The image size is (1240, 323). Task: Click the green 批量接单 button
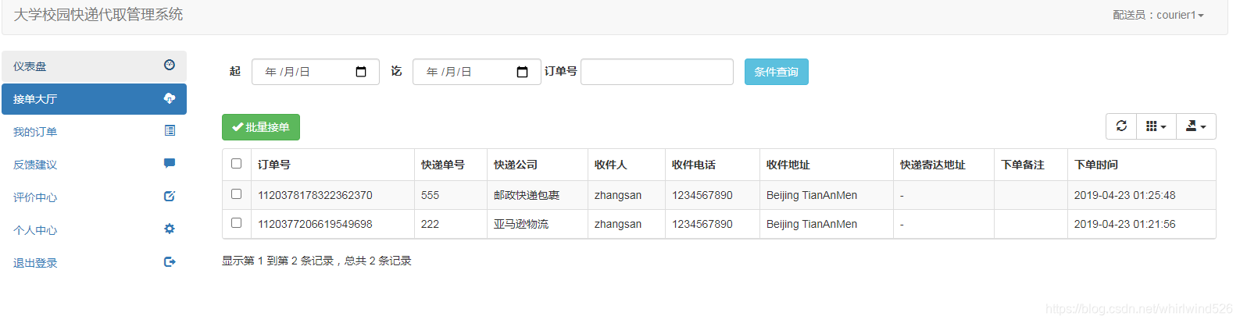[261, 127]
